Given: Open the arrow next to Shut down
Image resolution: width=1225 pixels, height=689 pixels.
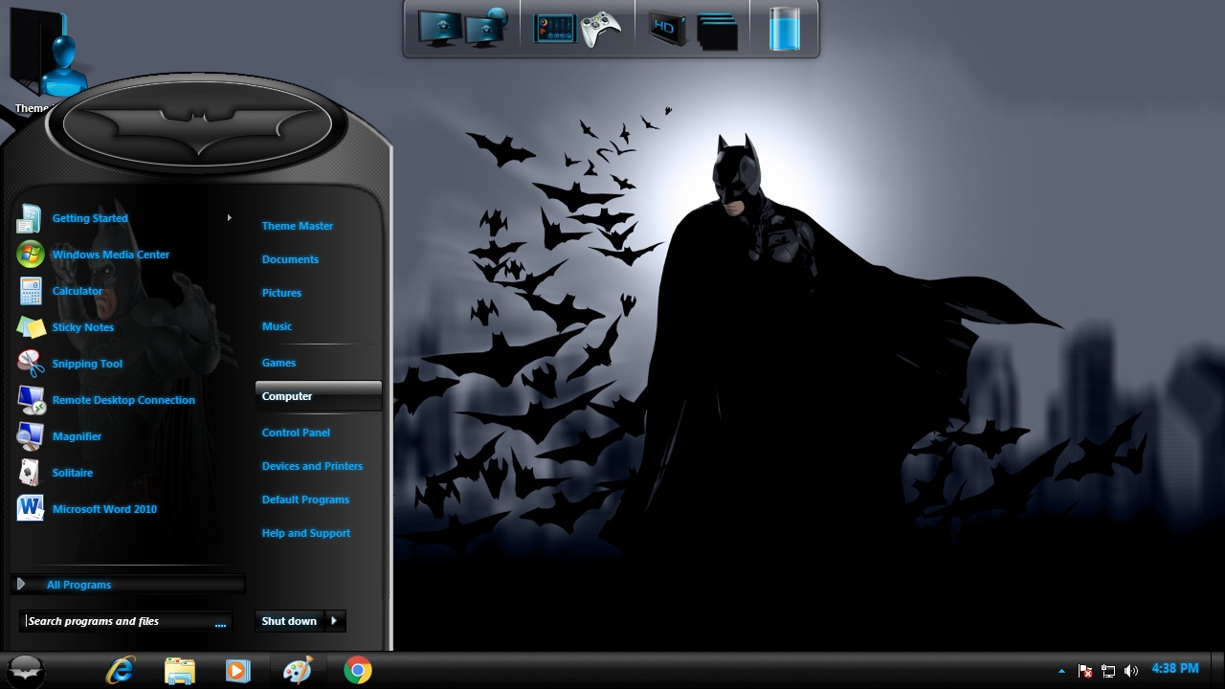Looking at the screenshot, I should (334, 621).
